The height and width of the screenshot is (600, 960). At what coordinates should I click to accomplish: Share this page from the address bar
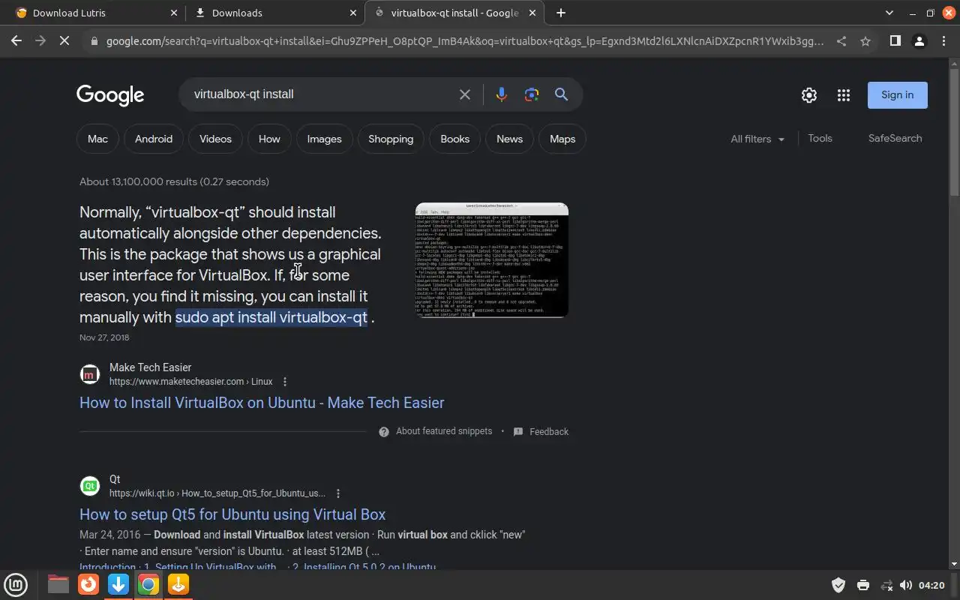click(x=841, y=41)
